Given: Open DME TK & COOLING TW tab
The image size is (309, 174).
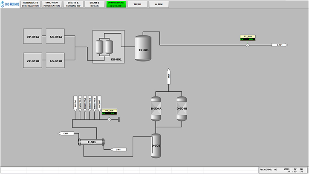Looking at the screenshot, I should click(x=73, y=4).
